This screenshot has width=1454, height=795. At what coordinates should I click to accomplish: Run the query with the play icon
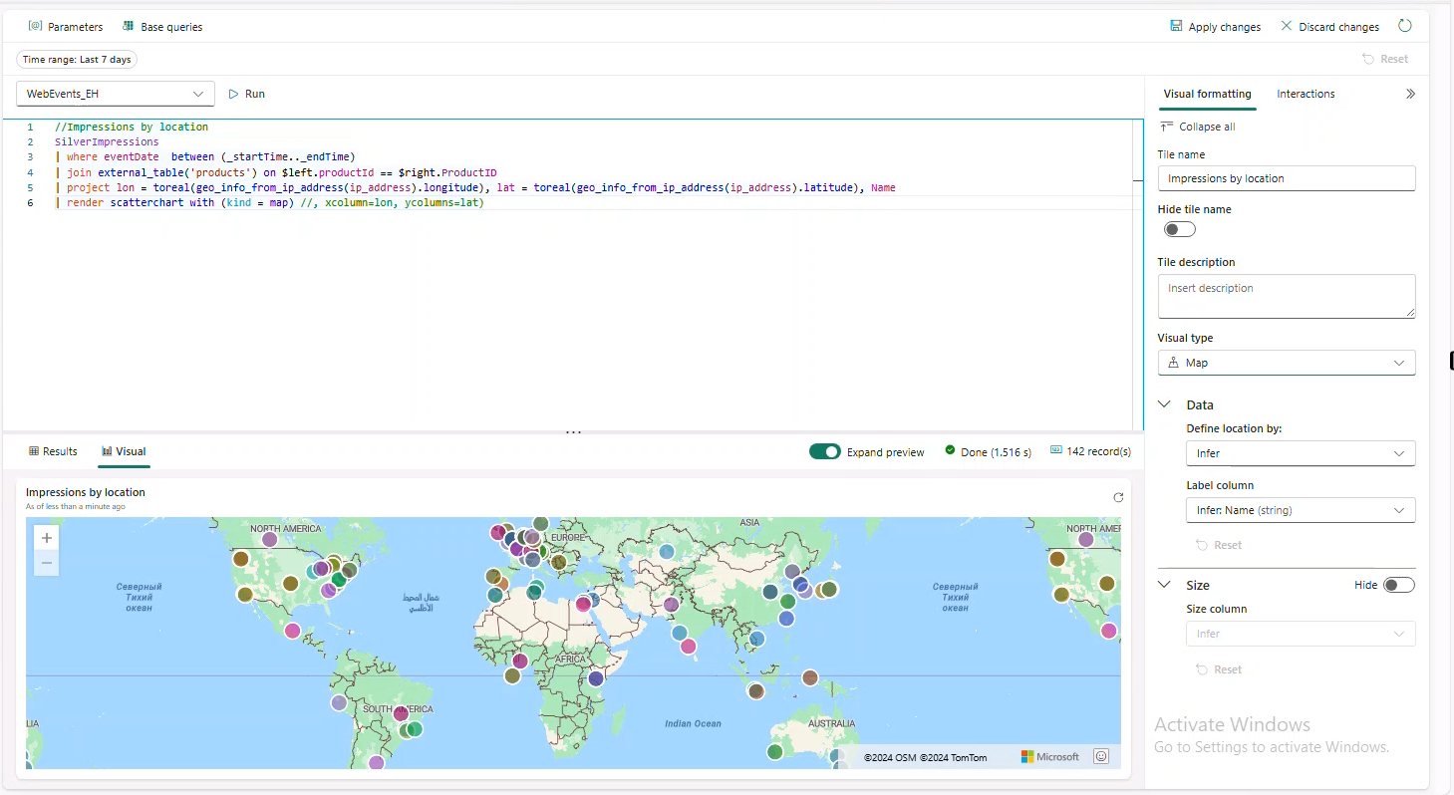(234, 94)
